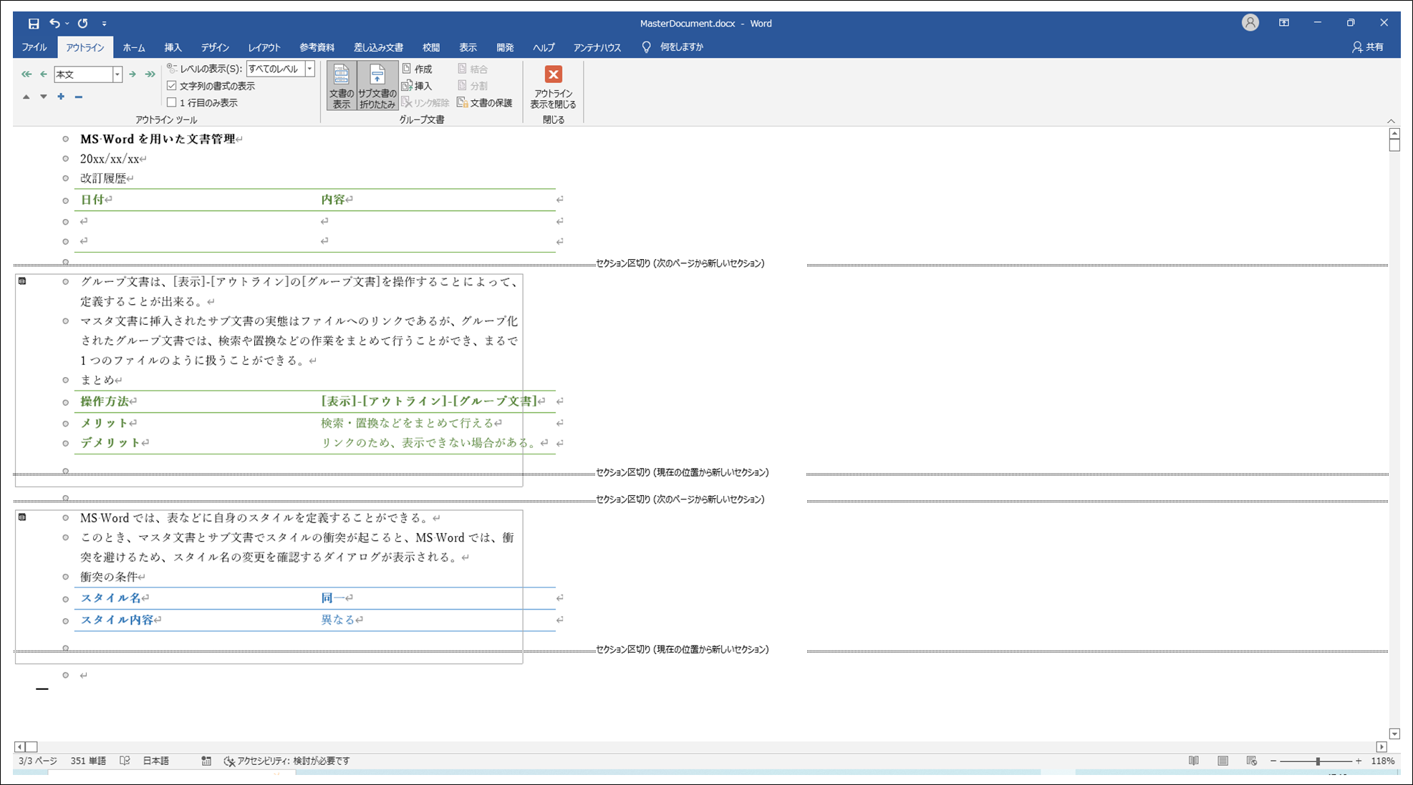Click the macro recording icon in status bar
Viewport: 1413px width, 785px height.
click(206, 761)
